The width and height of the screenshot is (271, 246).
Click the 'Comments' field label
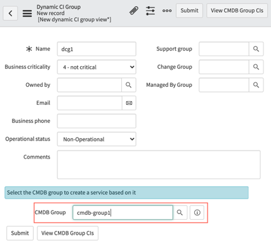tap(37, 157)
